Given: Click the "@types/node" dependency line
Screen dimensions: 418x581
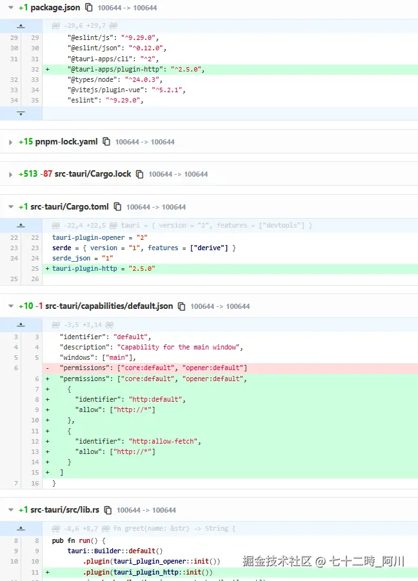Looking at the screenshot, I should point(230,80).
